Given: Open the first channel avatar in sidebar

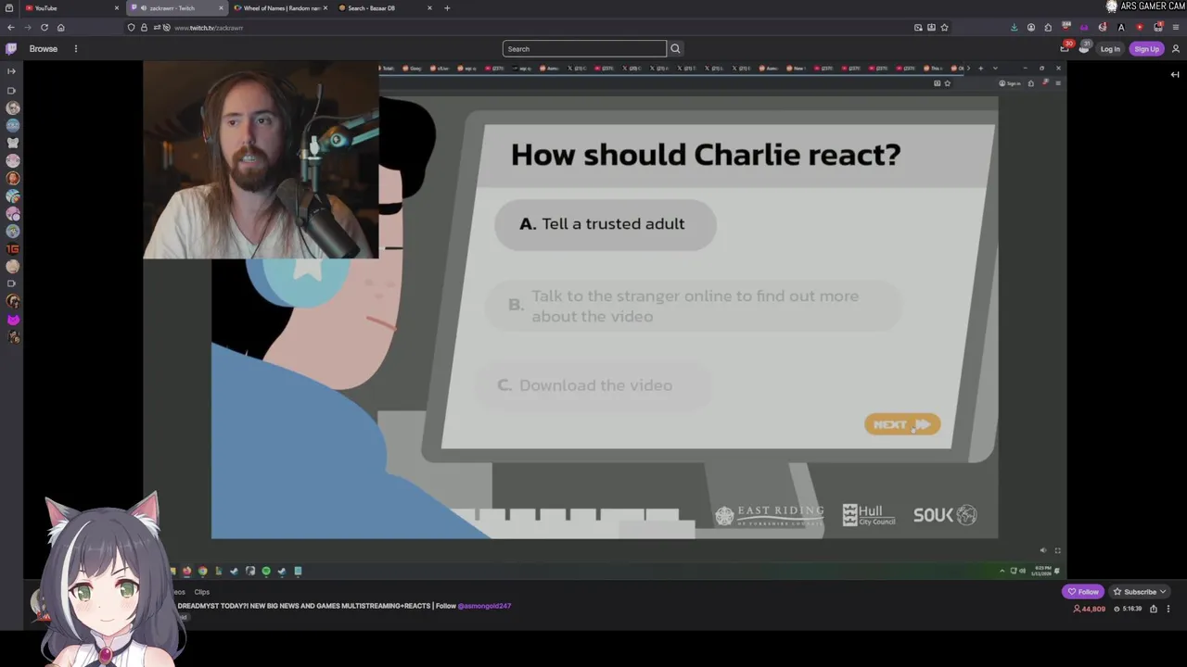Looking at the screenshot, I should [x=13, y=108].
